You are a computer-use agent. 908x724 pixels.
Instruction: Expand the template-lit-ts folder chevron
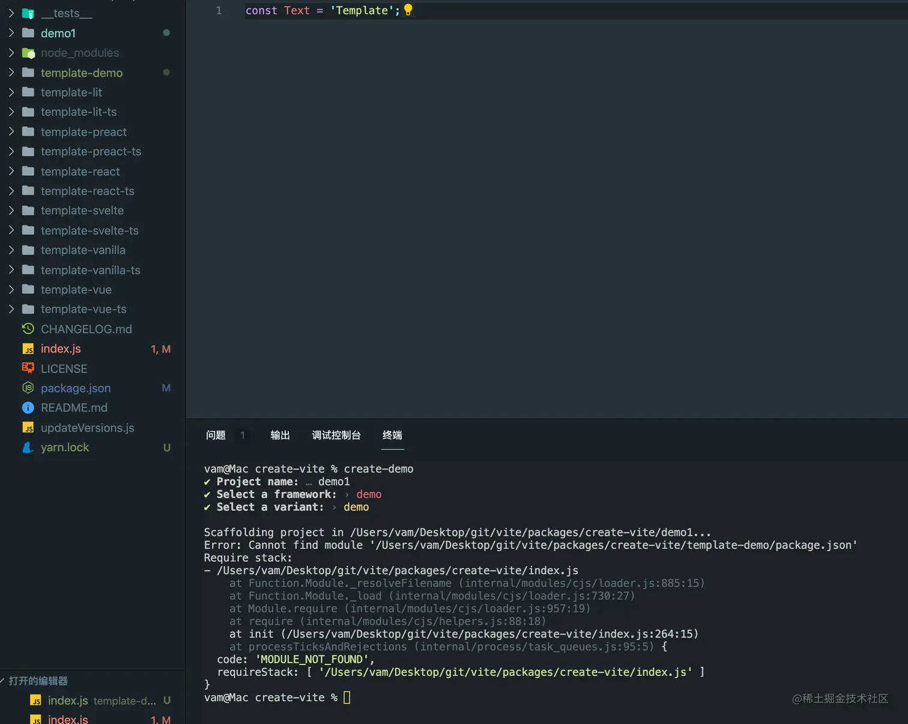(11, 112)
